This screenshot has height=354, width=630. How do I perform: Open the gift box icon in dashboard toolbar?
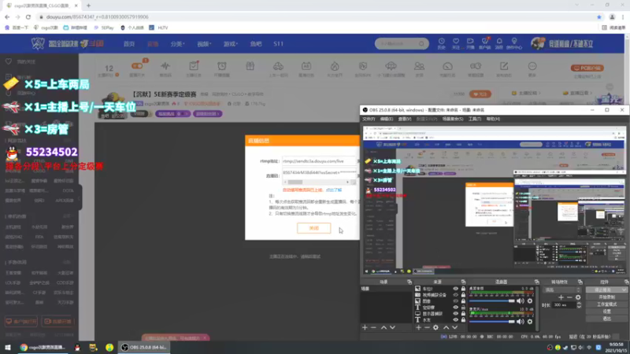point(250,66)
